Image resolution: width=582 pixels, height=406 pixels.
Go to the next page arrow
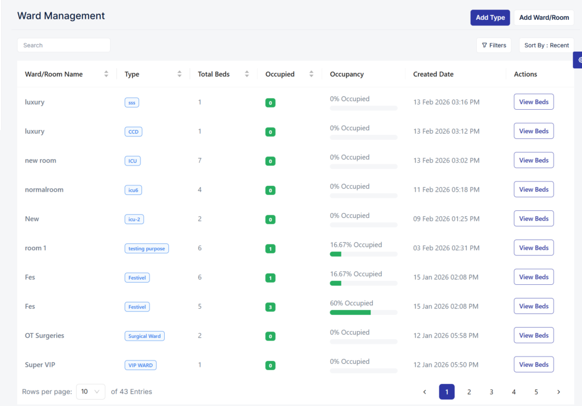(558, 392)
